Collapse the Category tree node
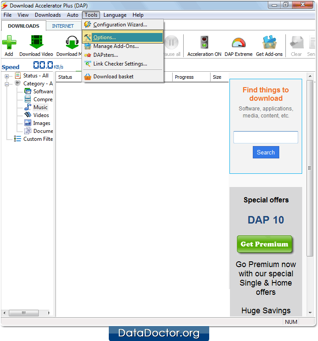Viewport: 318px width, 341px height. pyautogui.click(x=7, y=84)
